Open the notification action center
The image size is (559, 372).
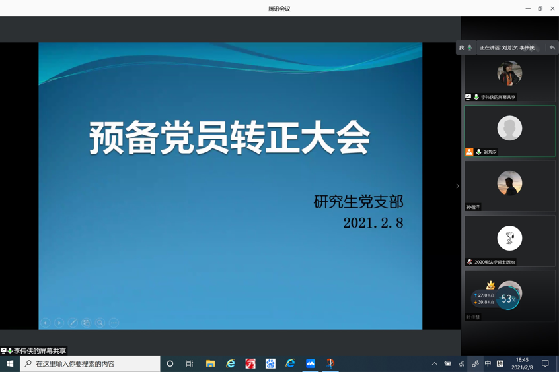(x=545, y=363)
